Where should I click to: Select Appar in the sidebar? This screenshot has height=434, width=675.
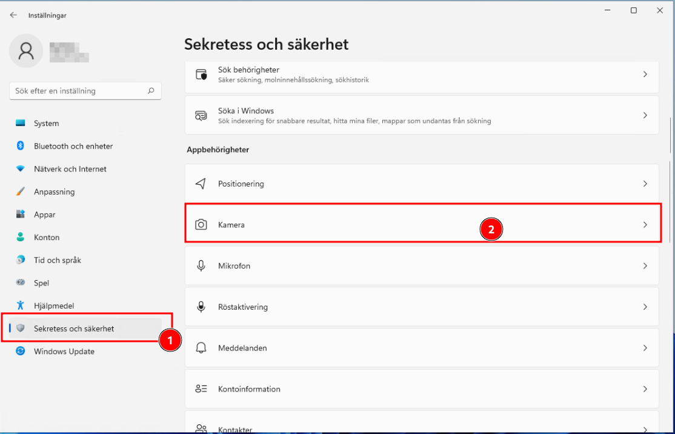click(x=85, y=215)
